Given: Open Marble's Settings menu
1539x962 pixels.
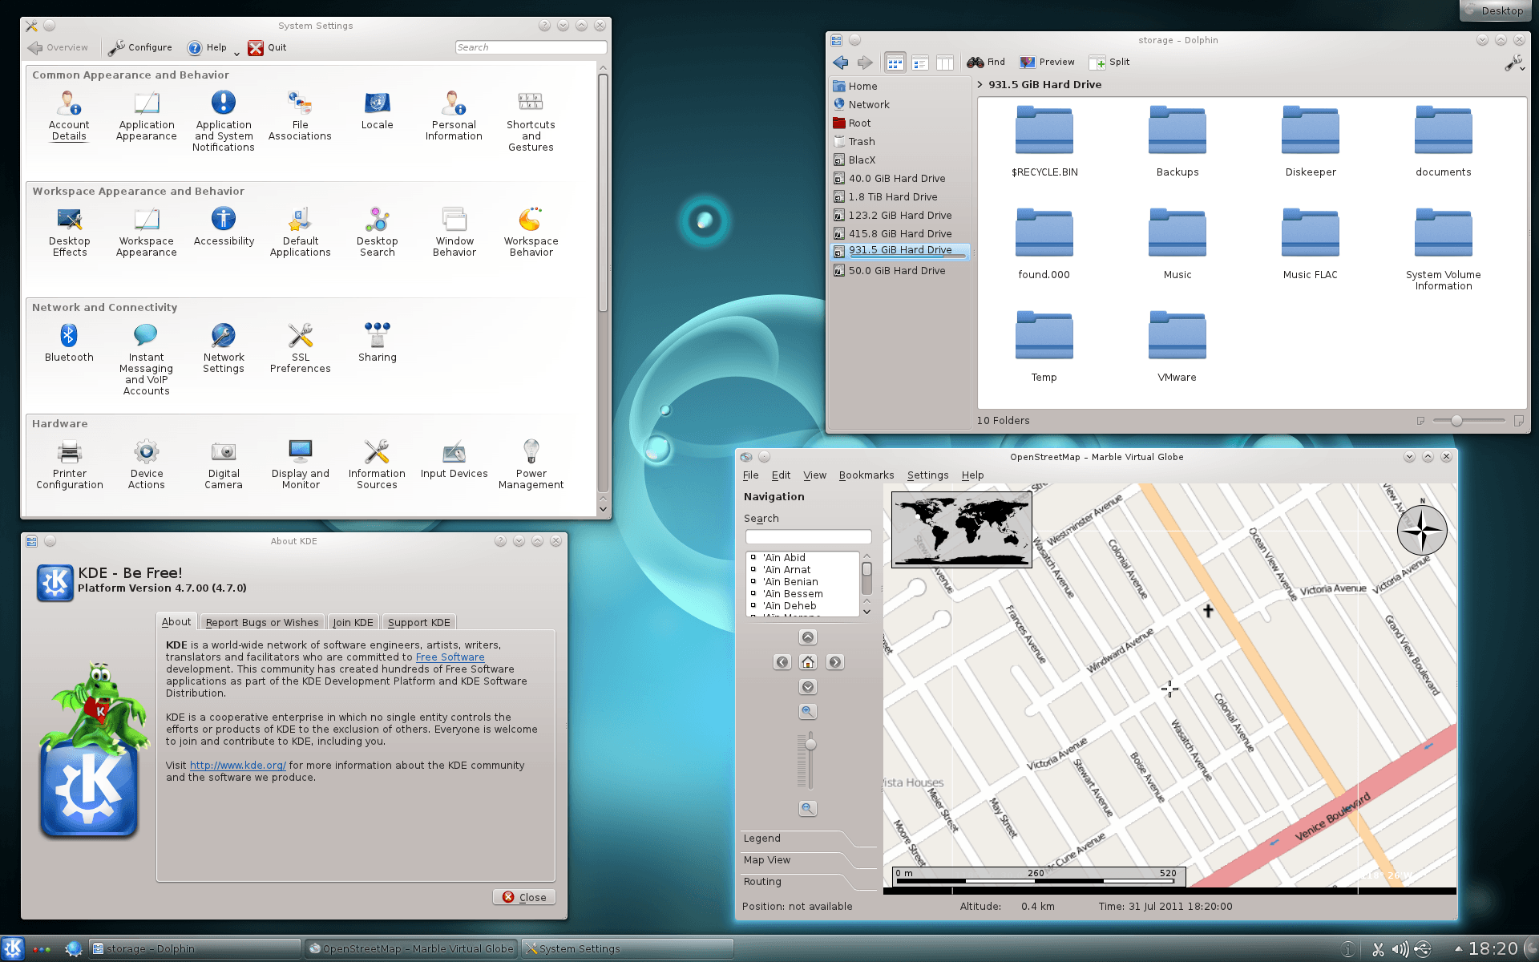Looking at the screenshot, I should click(927, 475).
